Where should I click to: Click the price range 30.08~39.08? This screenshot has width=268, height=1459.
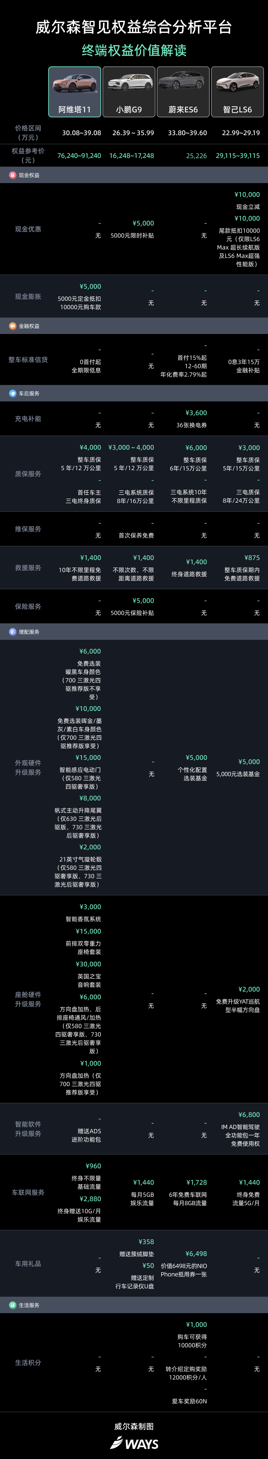[x=81, y=133]
